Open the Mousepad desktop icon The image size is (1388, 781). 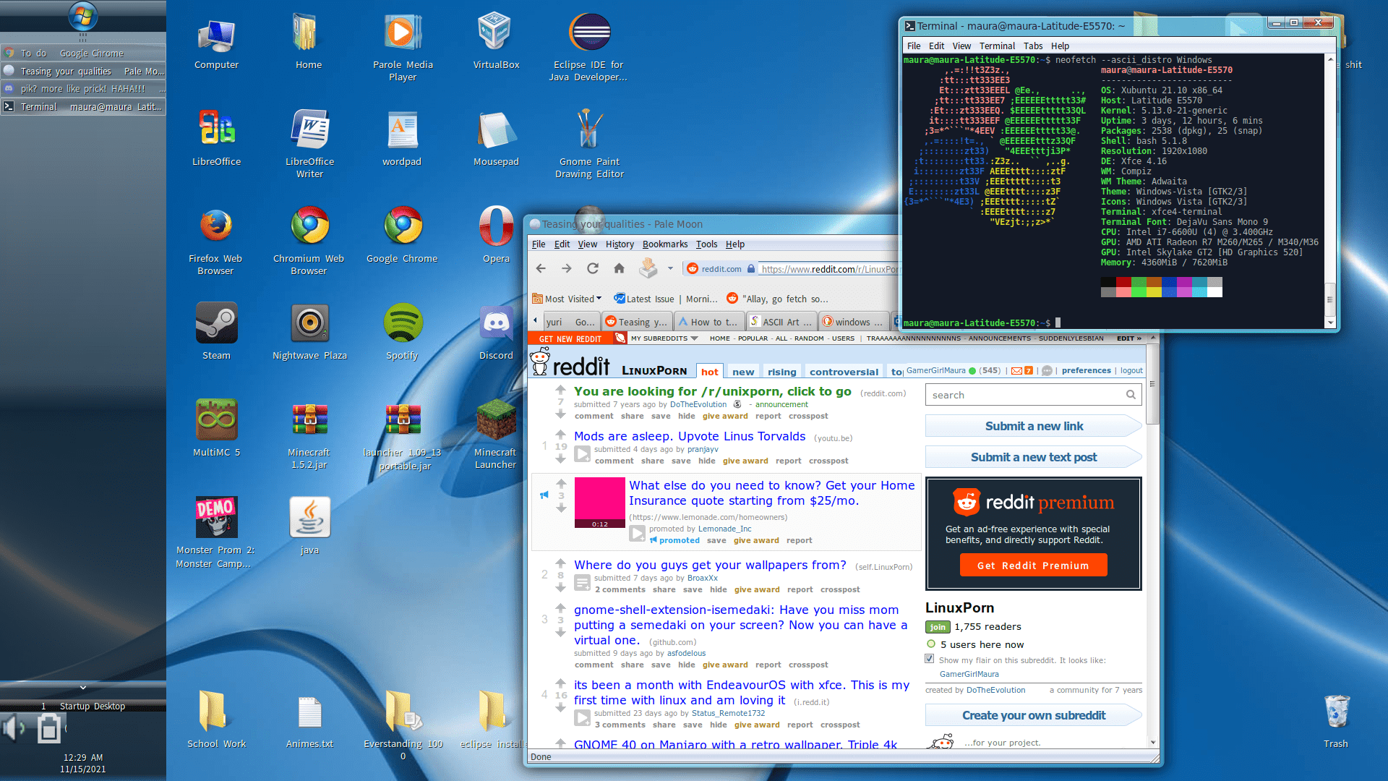click(496, 130)
